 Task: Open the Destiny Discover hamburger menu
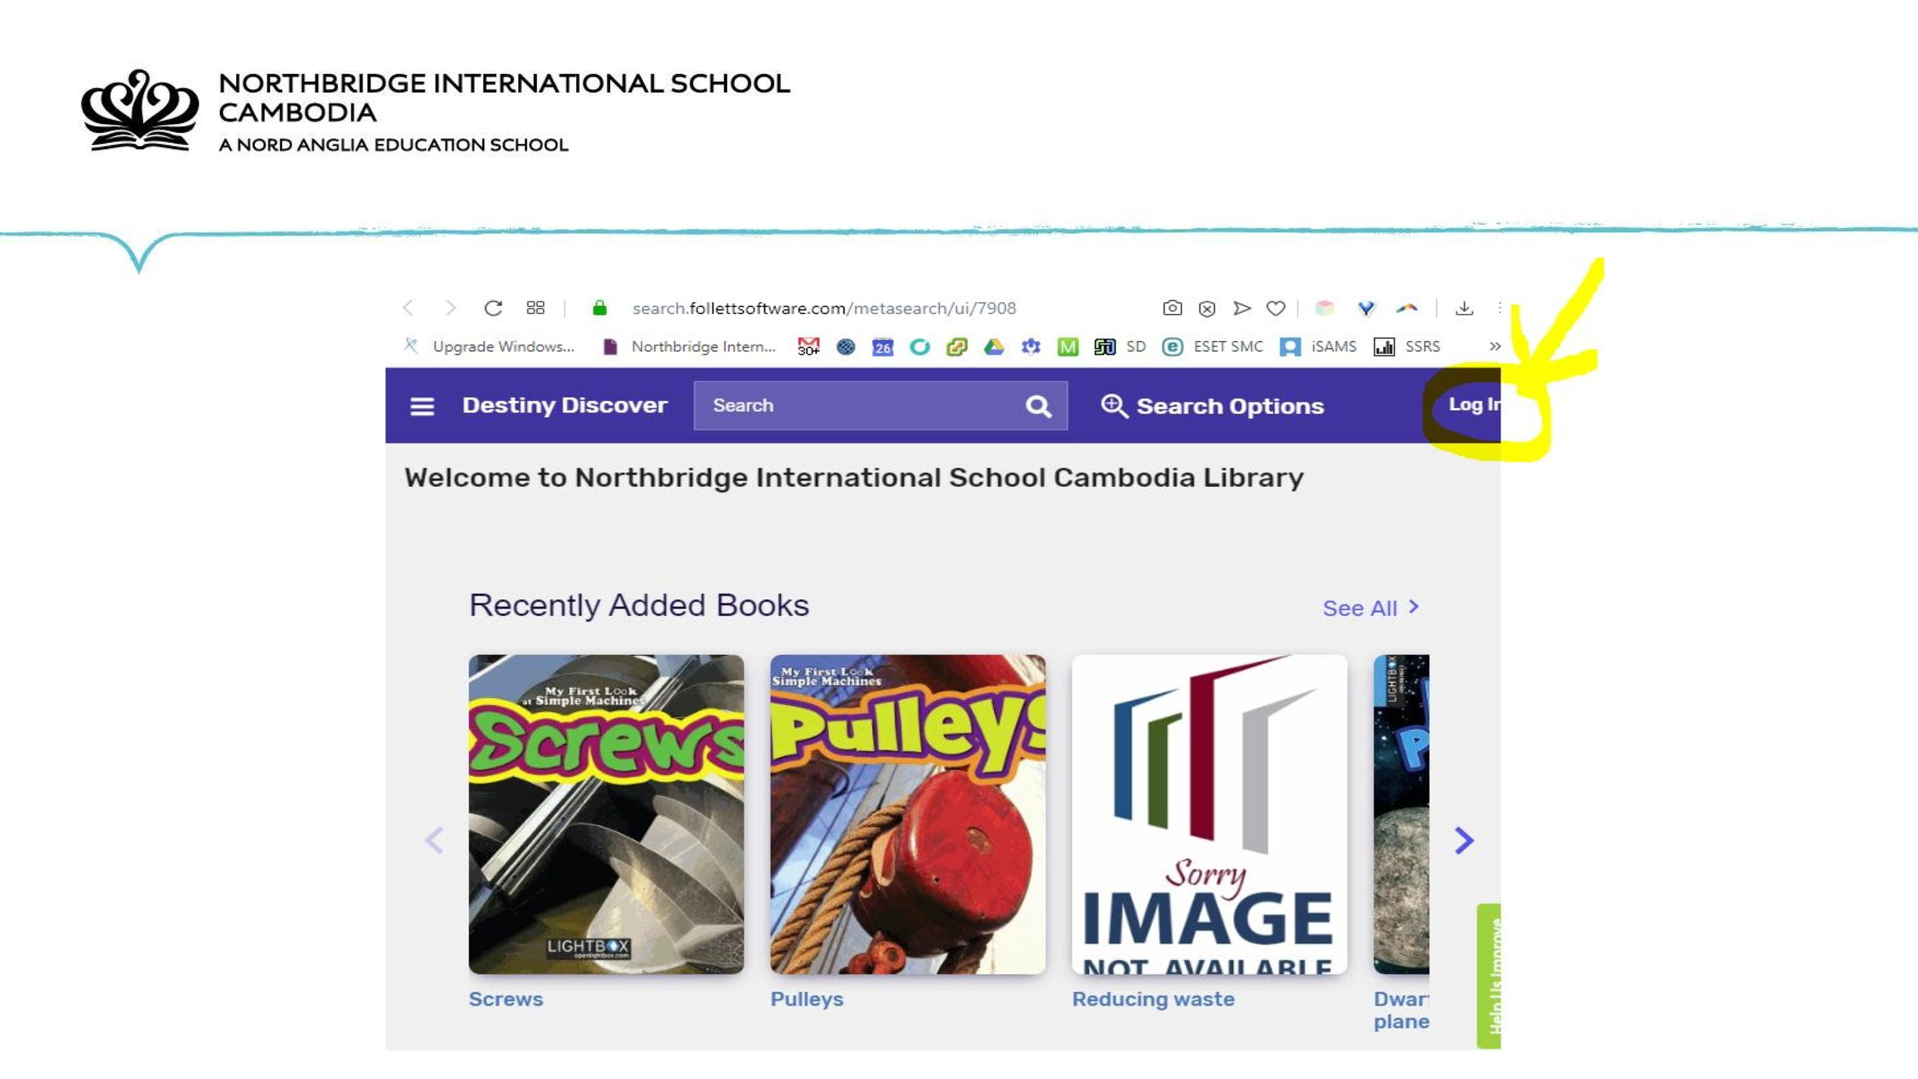[x=422, y=407]
